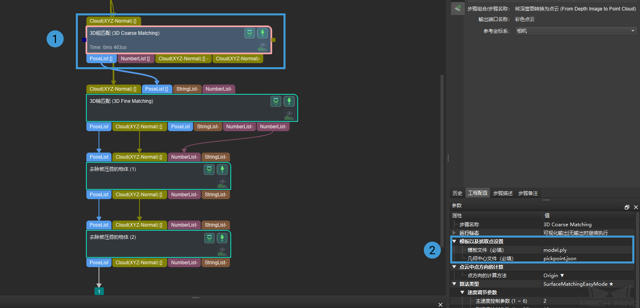Expand the 运行标志 property row

pyautogui.click(x=454, y=233)
